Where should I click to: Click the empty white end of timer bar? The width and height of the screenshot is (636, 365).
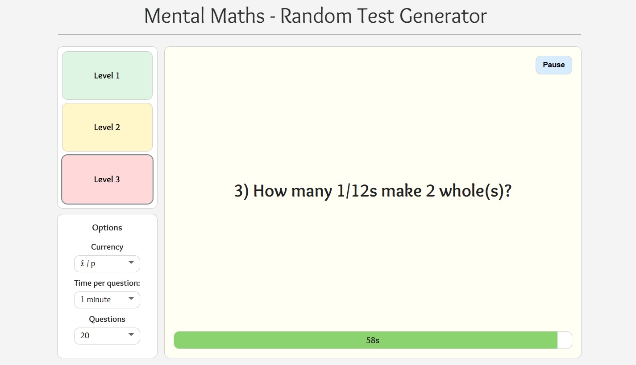(x=565, y=340)
